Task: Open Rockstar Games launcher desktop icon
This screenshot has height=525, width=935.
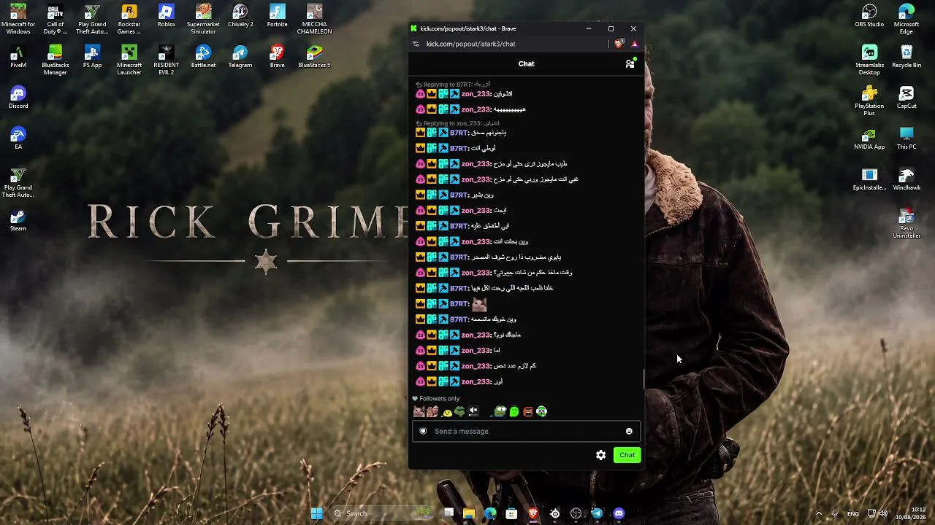Action: click(x=129, y=19)
